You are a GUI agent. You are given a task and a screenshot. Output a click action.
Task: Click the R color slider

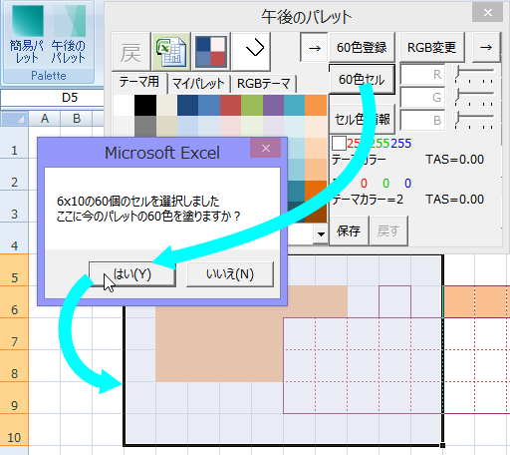pyautogui.click(x=474, y=74)
